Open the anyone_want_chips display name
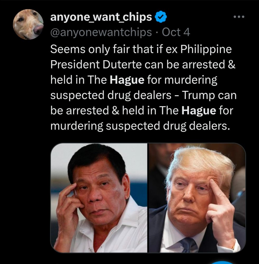Viewport: 259px width, 264px height. click(x=101, y=17)
